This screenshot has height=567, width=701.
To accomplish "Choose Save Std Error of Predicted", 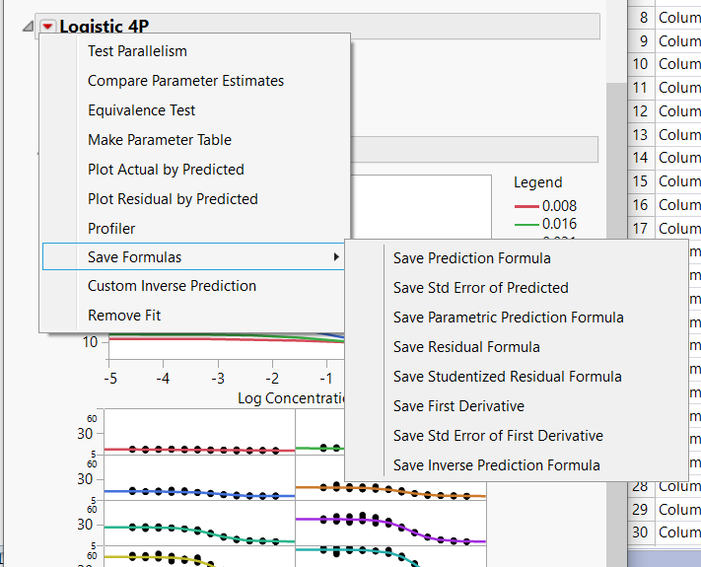I will click(x=480, y=288).
